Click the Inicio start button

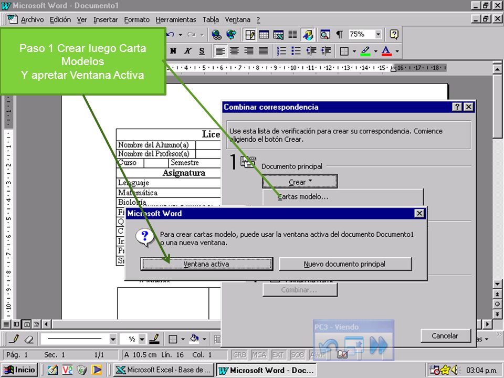[20, 370]
